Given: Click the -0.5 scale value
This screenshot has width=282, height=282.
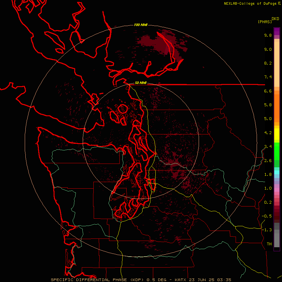Looking at the screenshot, I should coord(267,216).
